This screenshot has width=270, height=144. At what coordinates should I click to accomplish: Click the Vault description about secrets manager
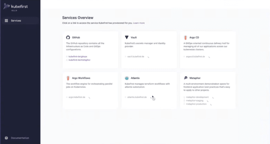point(145,45)
